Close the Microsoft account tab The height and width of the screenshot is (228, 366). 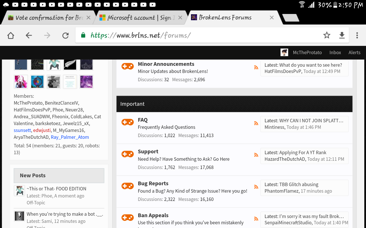coord(180,18)
